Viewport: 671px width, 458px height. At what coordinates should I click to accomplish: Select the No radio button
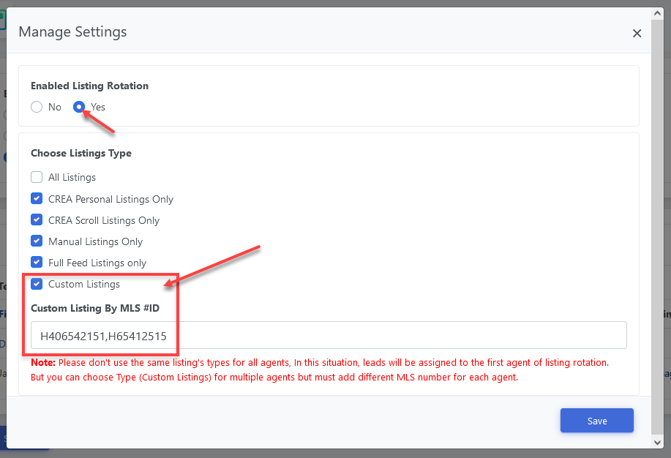click(37, 108)
